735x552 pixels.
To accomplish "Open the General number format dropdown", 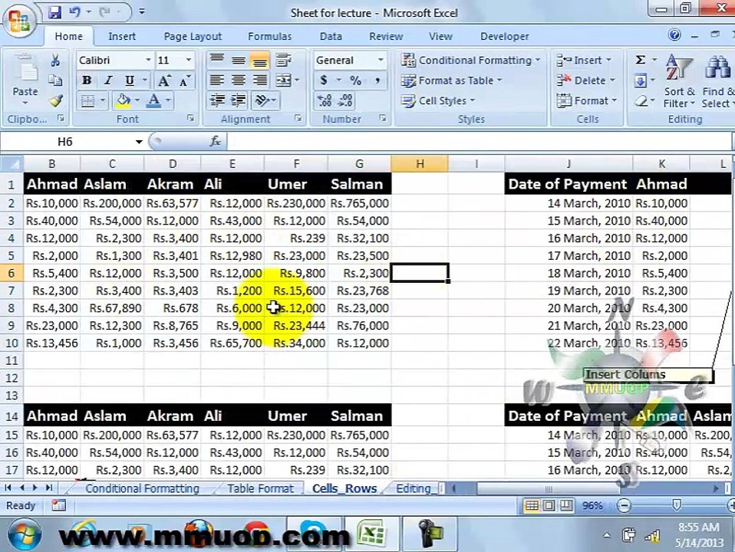I will point(381,60).
